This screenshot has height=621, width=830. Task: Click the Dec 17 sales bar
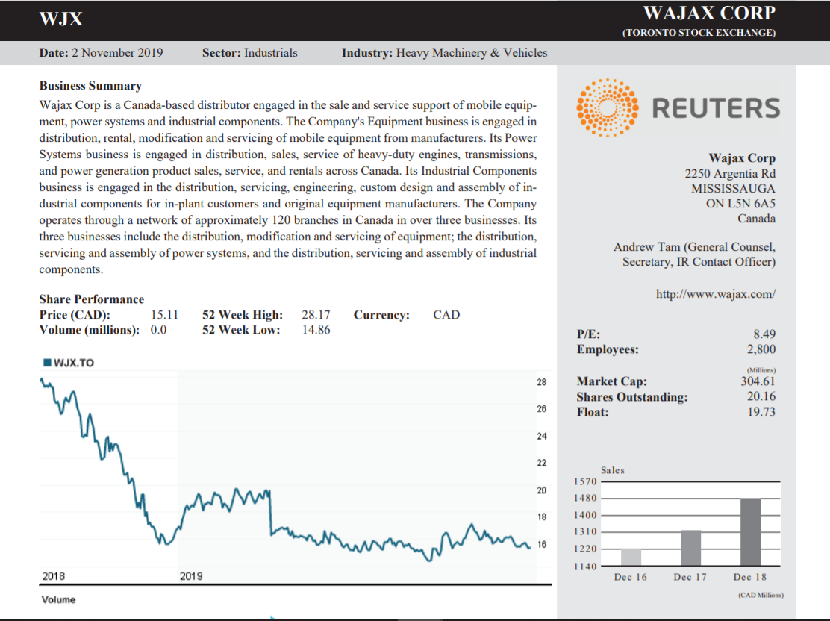click(690, 549)
